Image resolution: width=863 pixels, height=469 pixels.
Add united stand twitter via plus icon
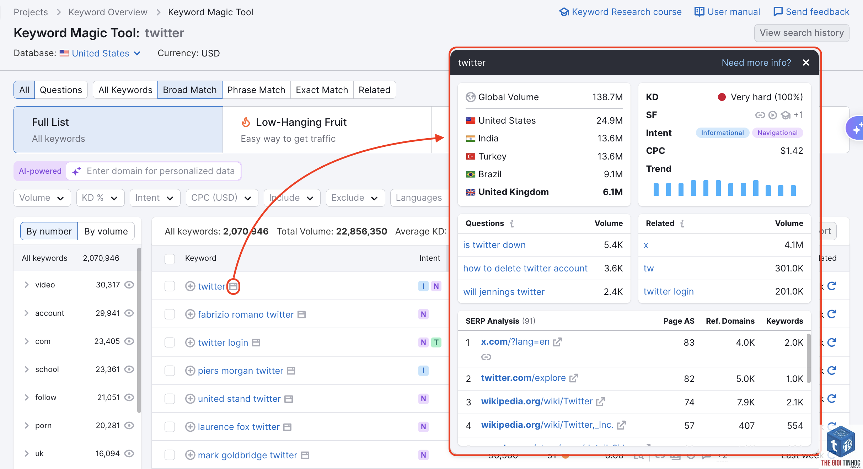pos(190,399)
